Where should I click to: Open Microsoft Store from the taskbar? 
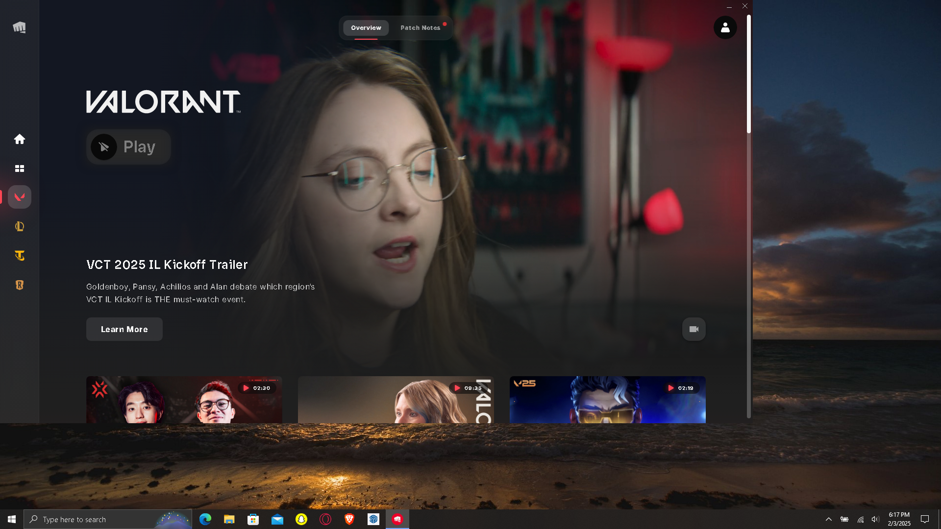tap(253, 519)
